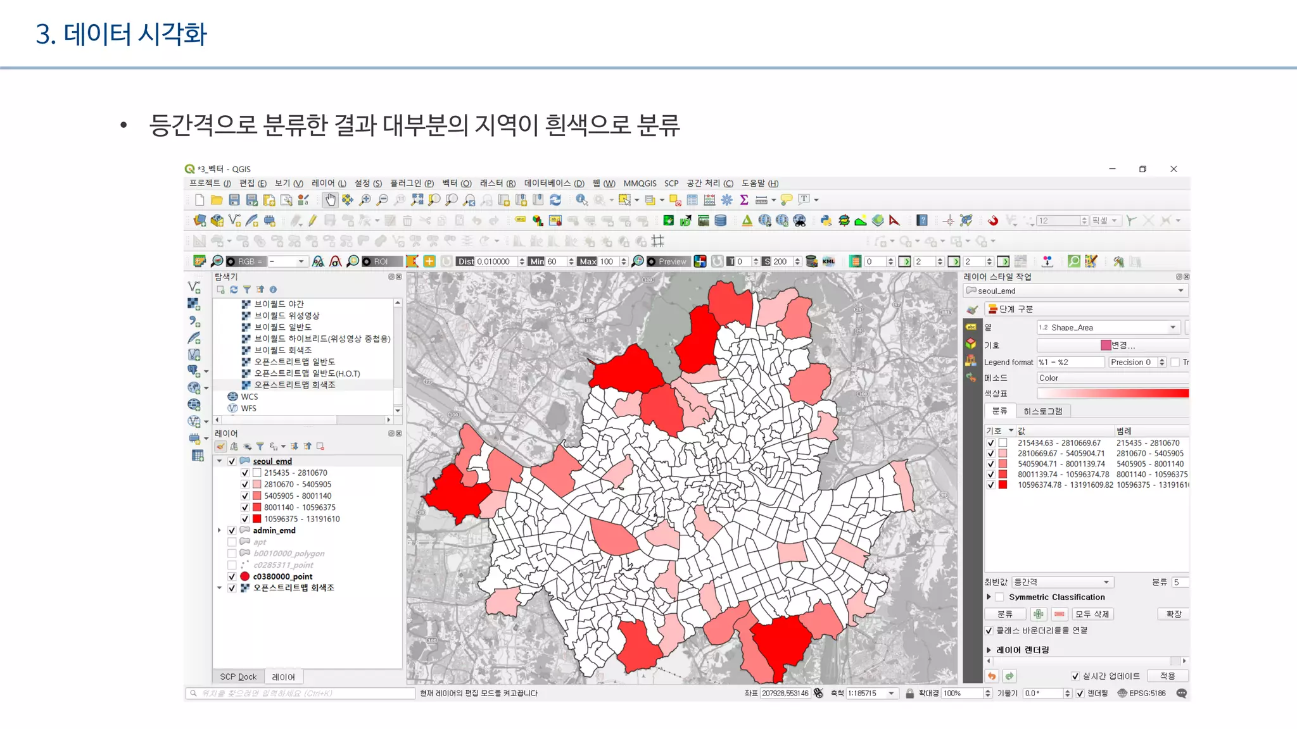This screenshot has height=729, width=1297.
Task: Click the red color ramp bar
Action: [x=1113, y=394]
